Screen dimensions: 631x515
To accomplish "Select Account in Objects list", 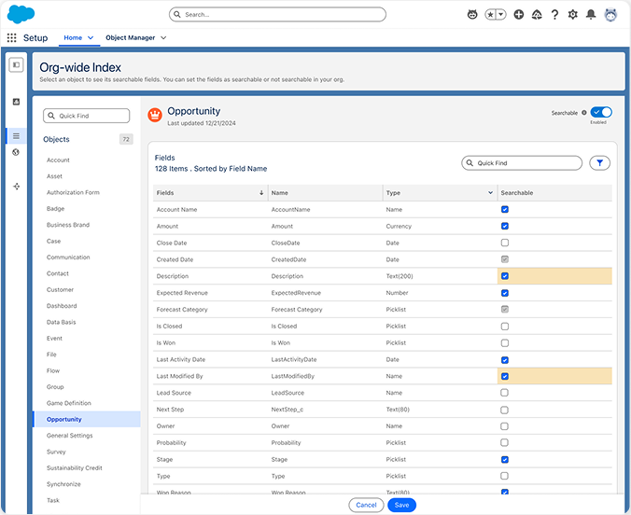I will (58, 160).
